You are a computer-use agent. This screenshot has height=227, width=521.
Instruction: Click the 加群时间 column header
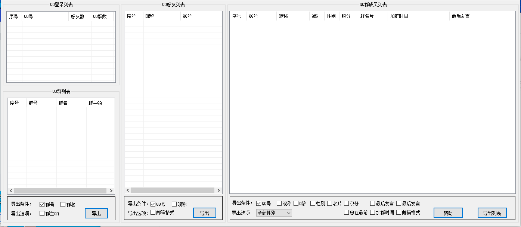(x=419, y=16)
